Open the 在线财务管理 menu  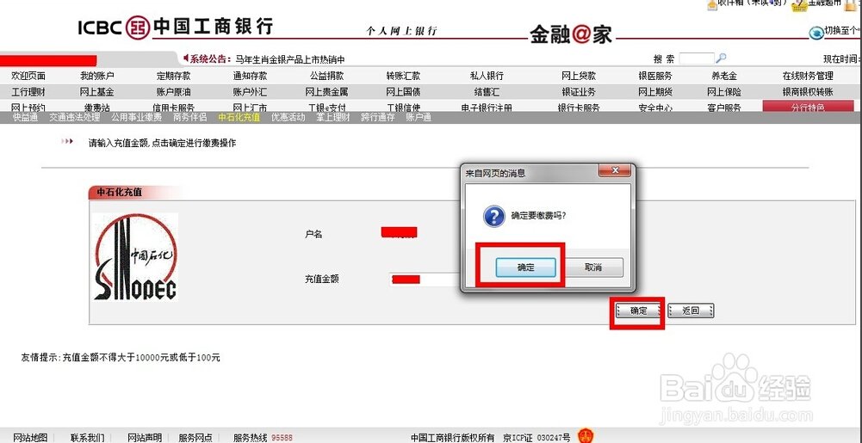click(808, 76)
